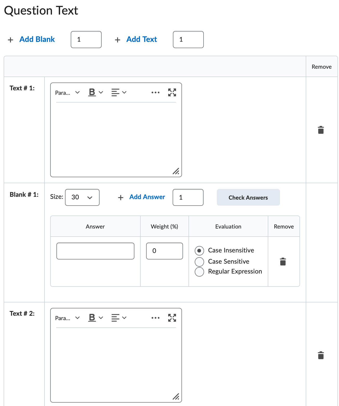Expand paragraph format dropdown in Text #1
The image size is (339, 406).
(67, 93)
